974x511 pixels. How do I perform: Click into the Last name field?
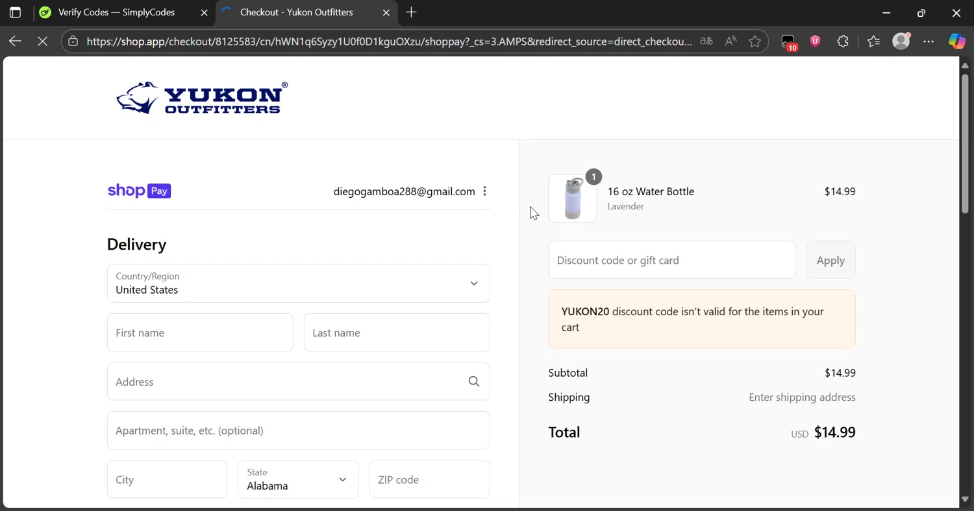[x=397, y=333]
